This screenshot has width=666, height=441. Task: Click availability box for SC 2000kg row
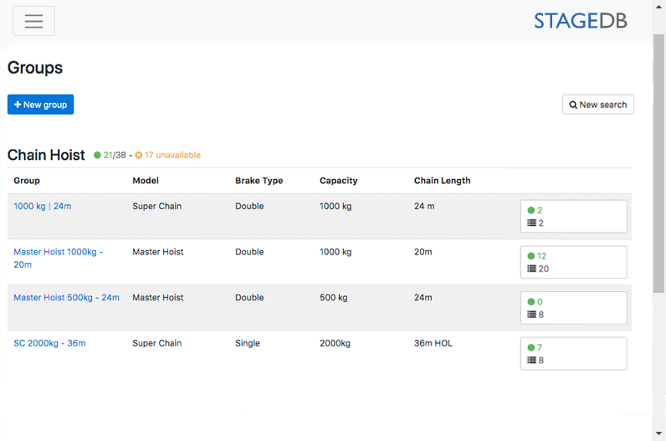[573, 353]
